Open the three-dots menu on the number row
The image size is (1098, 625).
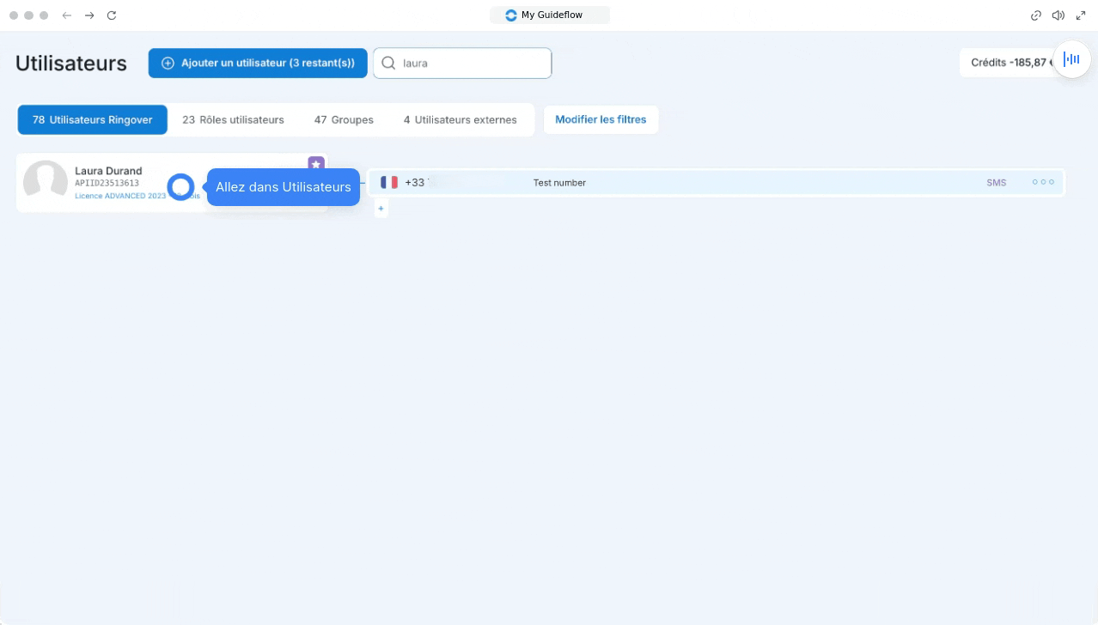click(x=1042, y=183)
